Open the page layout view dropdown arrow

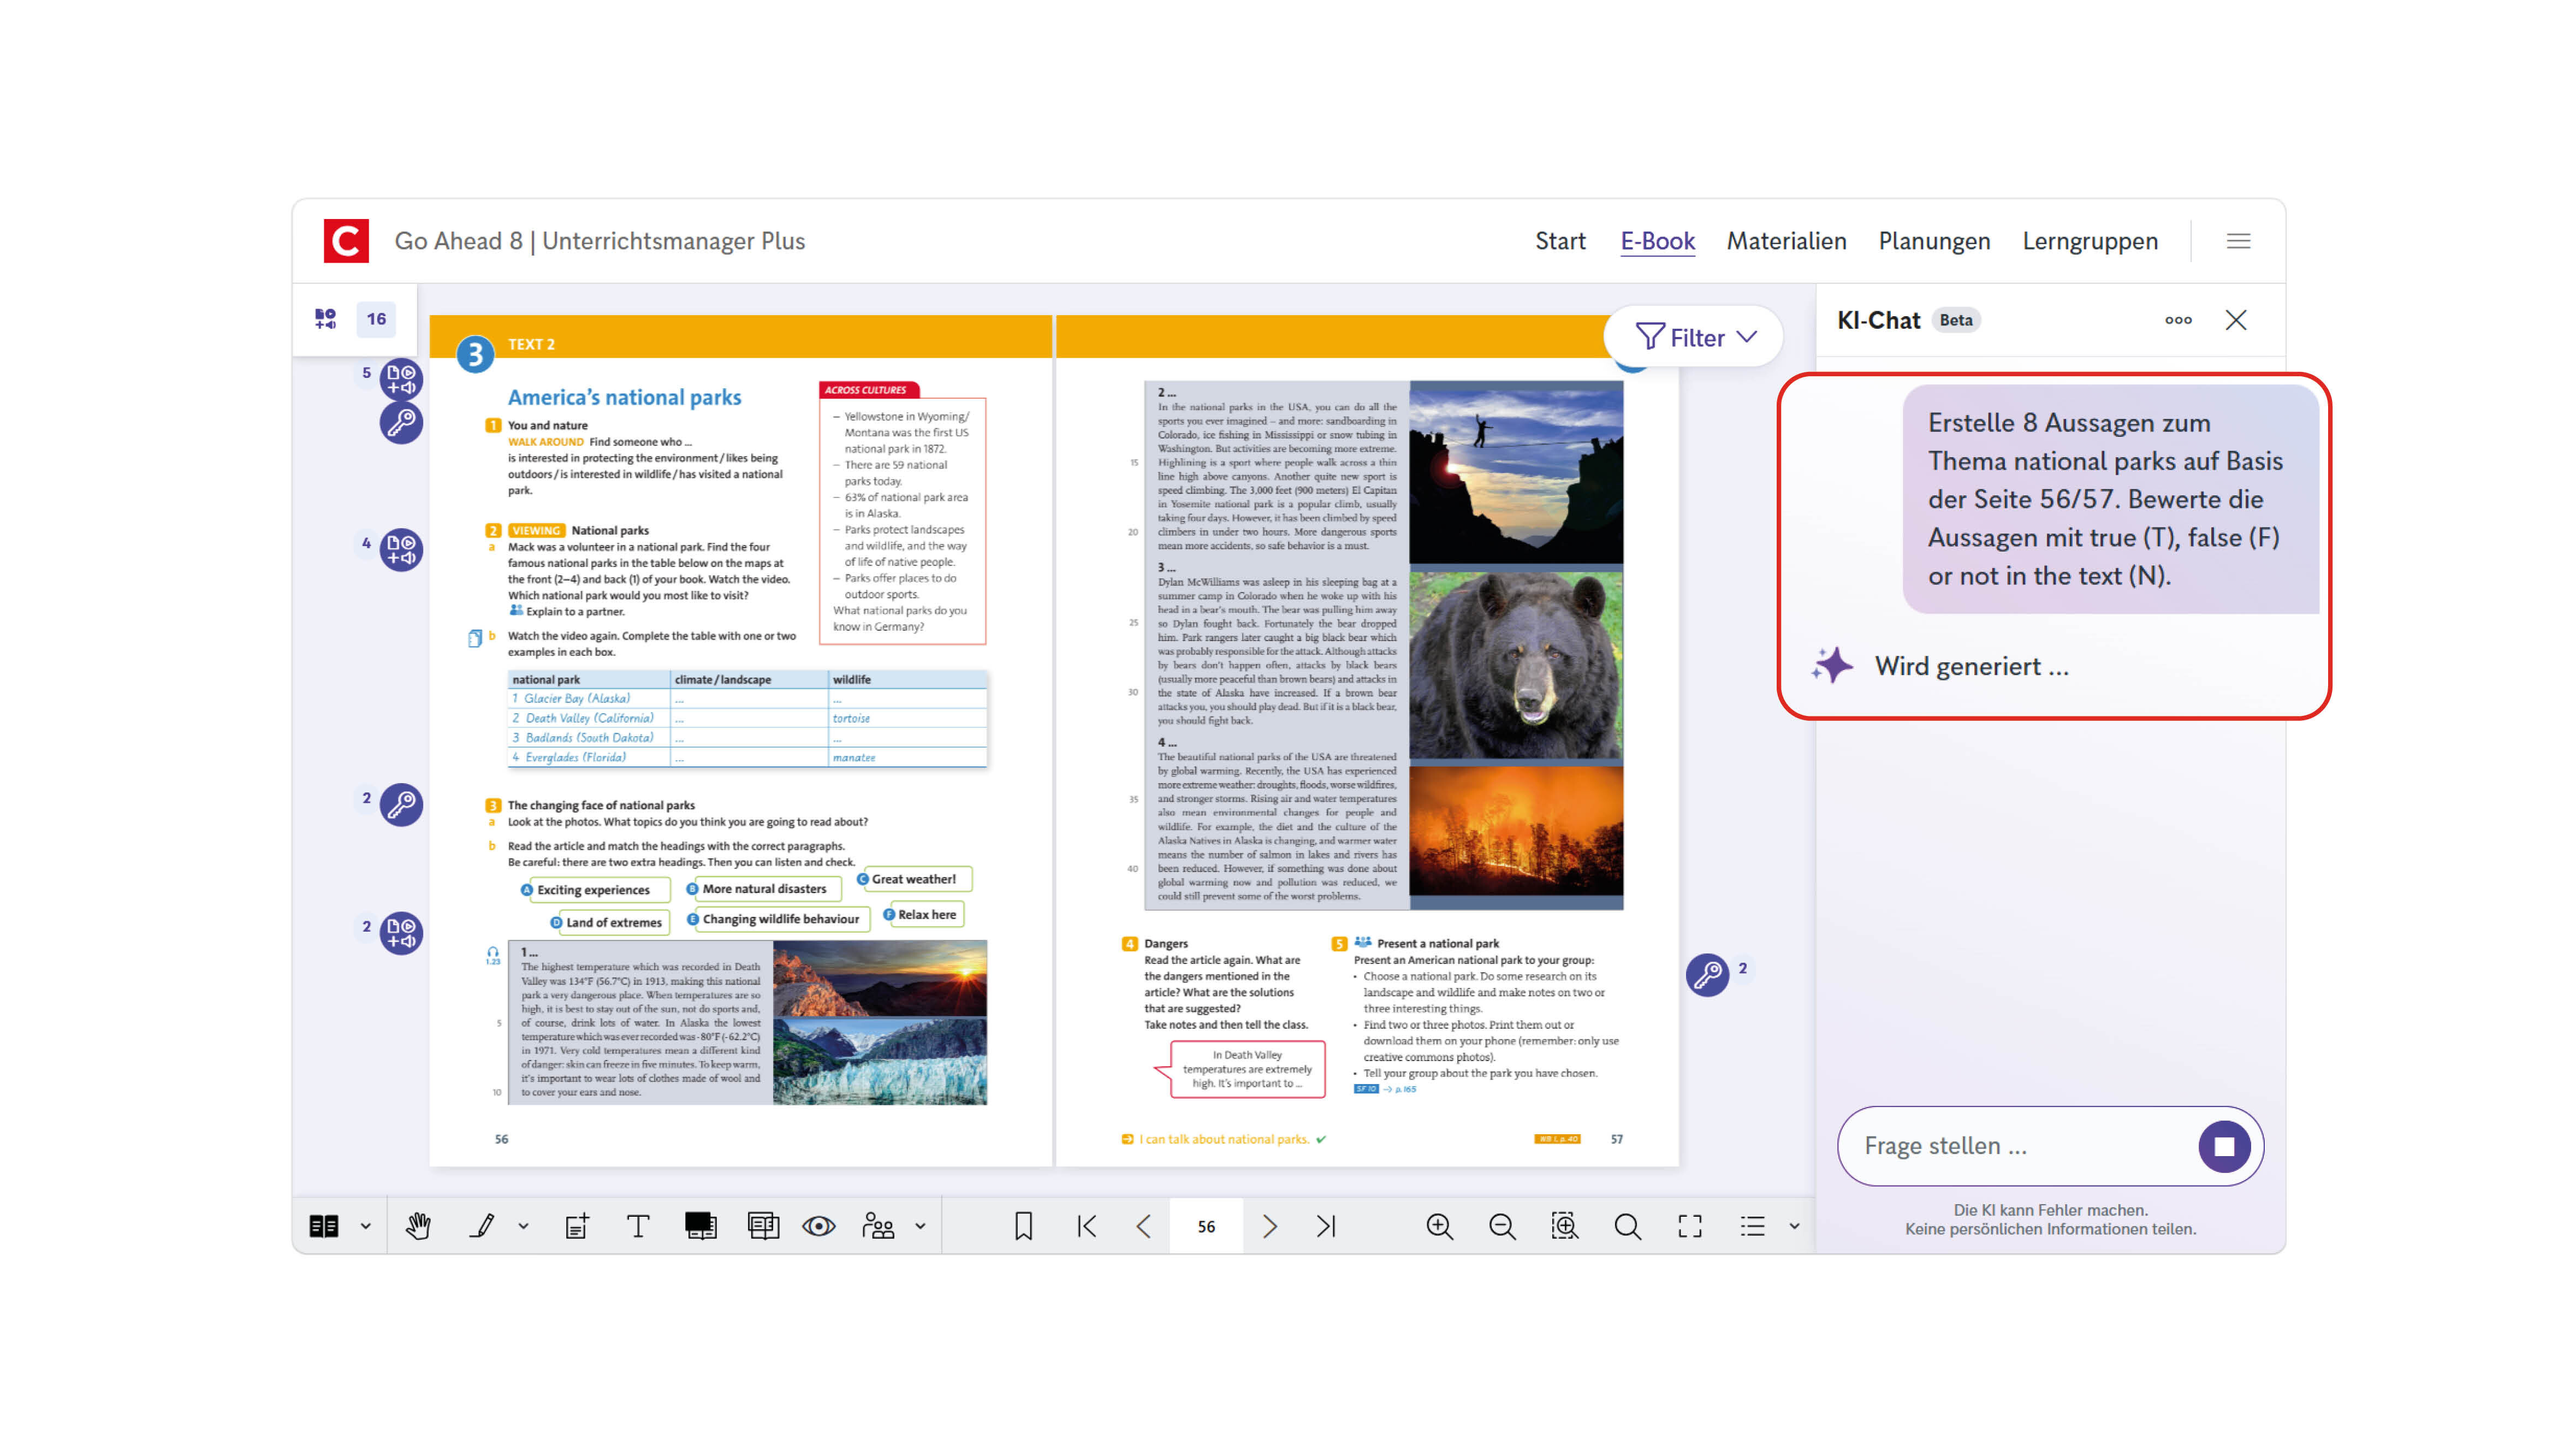pyautogui.click(x=366, y=1226)
